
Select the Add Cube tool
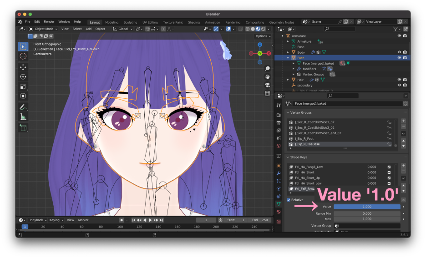point(23,128)
